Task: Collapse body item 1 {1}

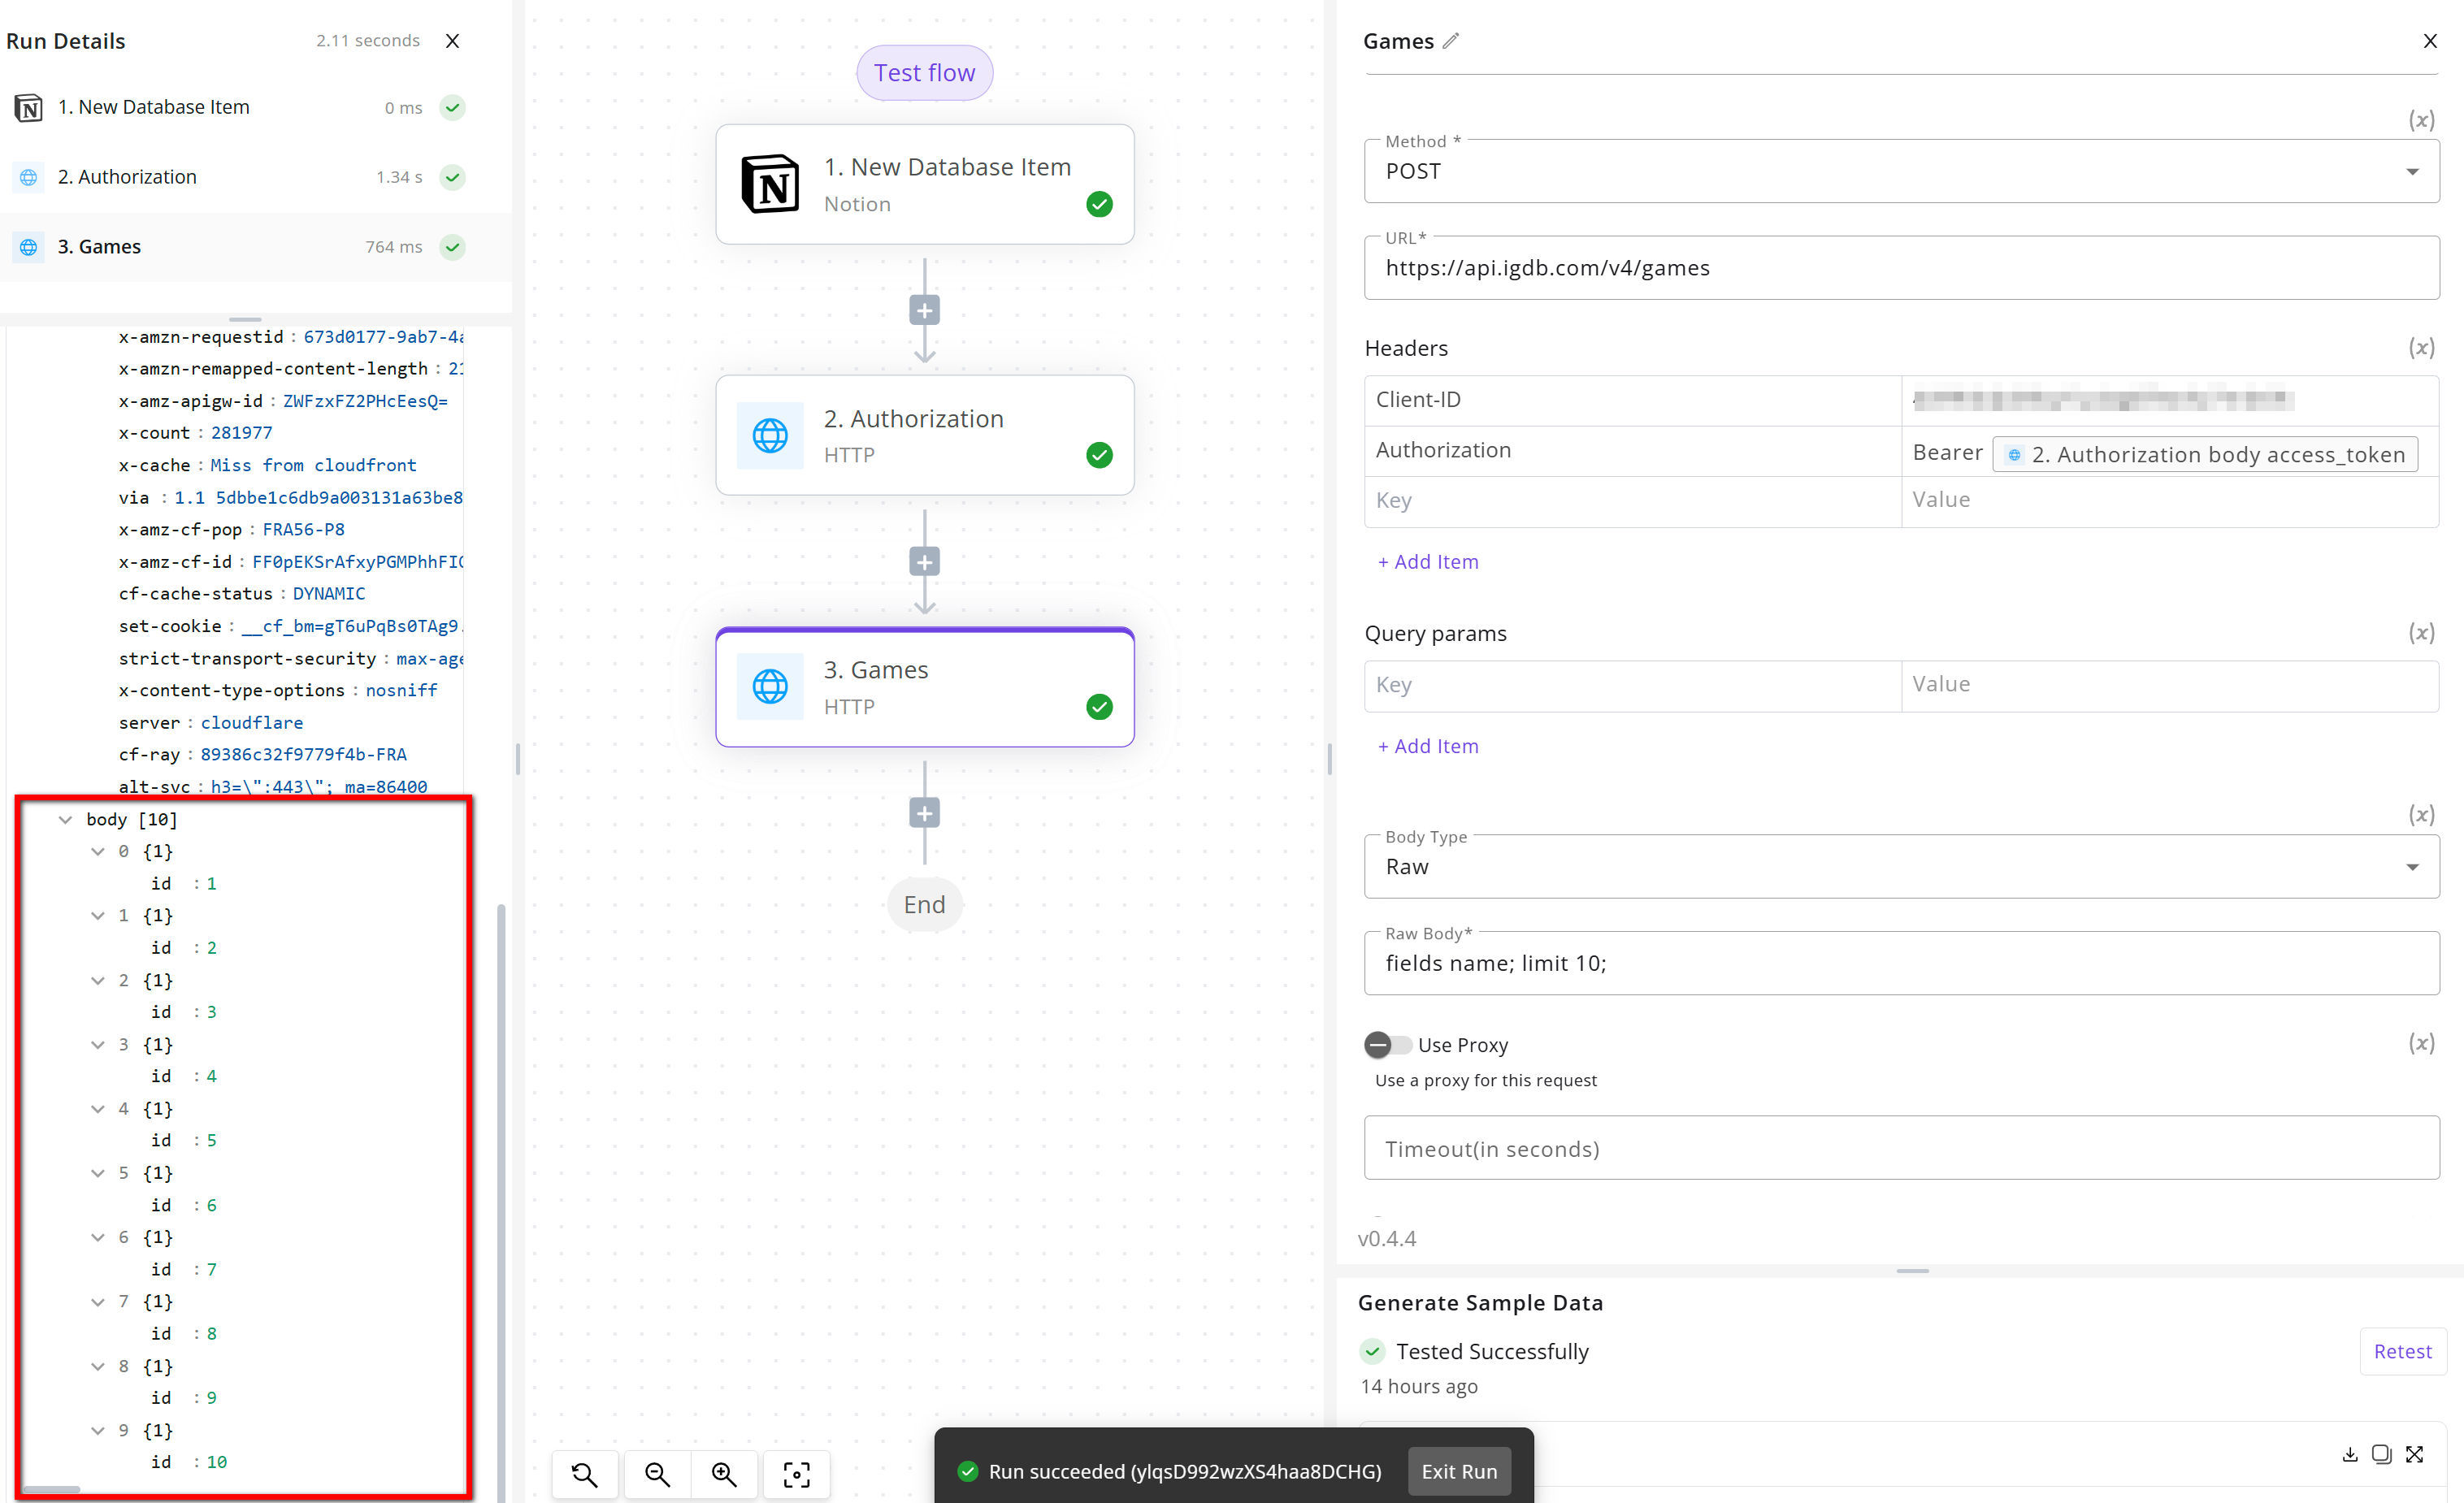Action: click(98, 916)
